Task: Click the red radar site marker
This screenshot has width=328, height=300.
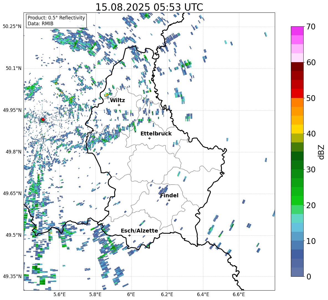Action: click(x=43, y=120)
